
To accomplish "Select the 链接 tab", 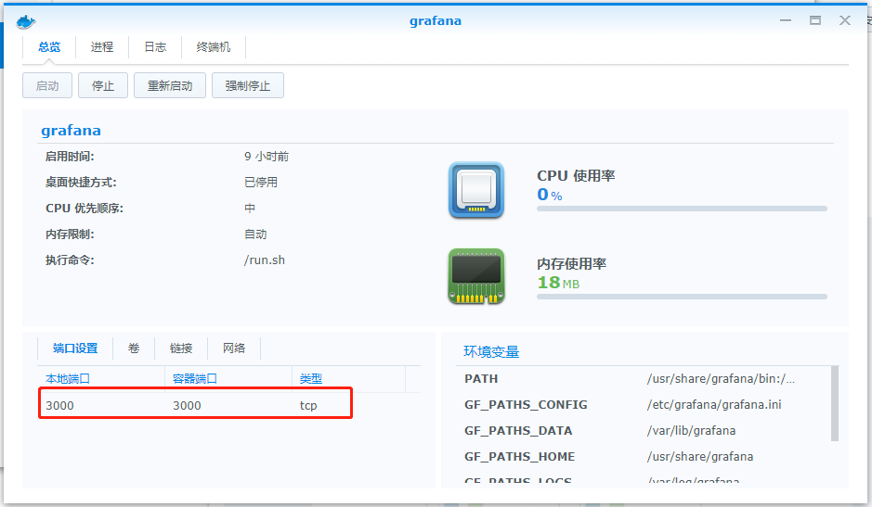I will [181, 349].
